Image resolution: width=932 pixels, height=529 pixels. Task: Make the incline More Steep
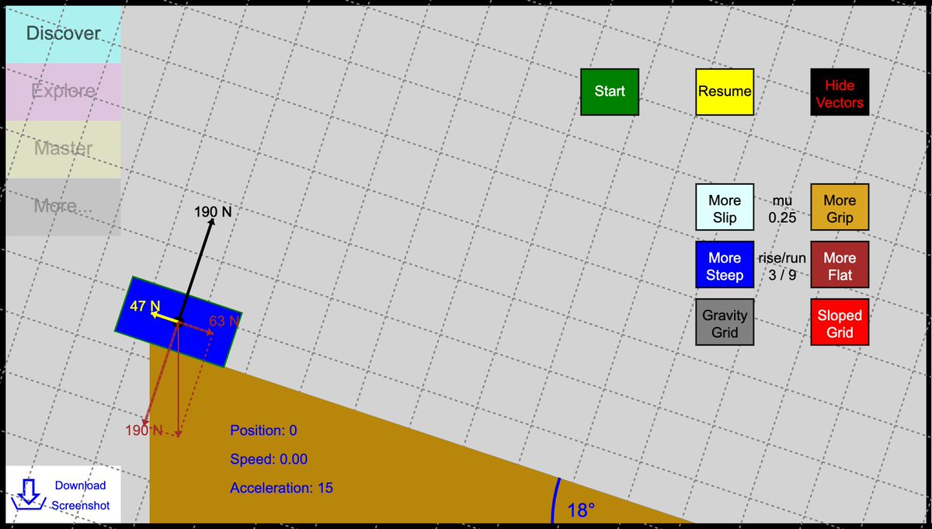point(725,265)
